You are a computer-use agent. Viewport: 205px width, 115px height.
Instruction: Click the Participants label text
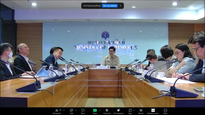pyautogui.click(x=57, y=113)
